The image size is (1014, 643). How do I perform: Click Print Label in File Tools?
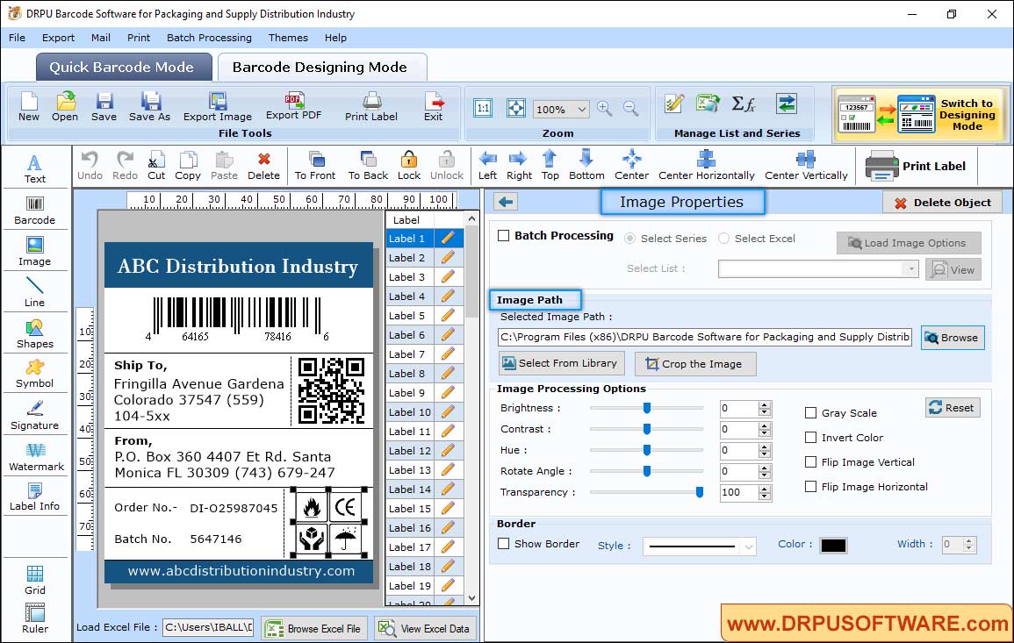pyautogui.click(x=371, y=107)
